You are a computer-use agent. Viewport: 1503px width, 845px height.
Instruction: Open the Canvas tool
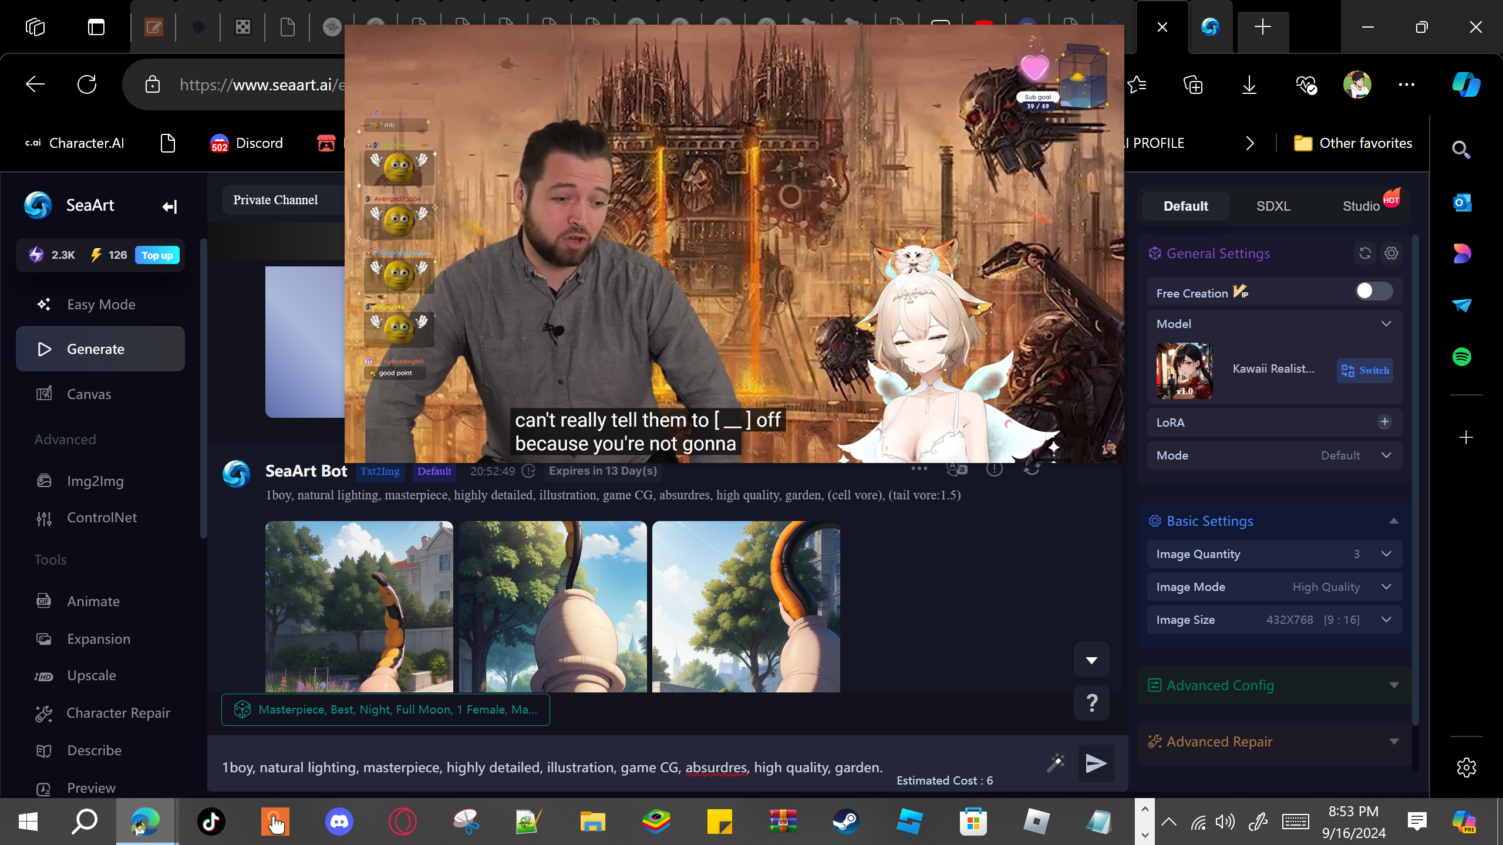[100, 394]
